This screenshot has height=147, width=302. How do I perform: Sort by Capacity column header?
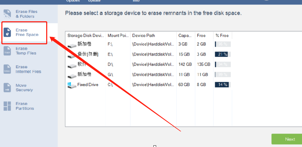click(186, 35)
